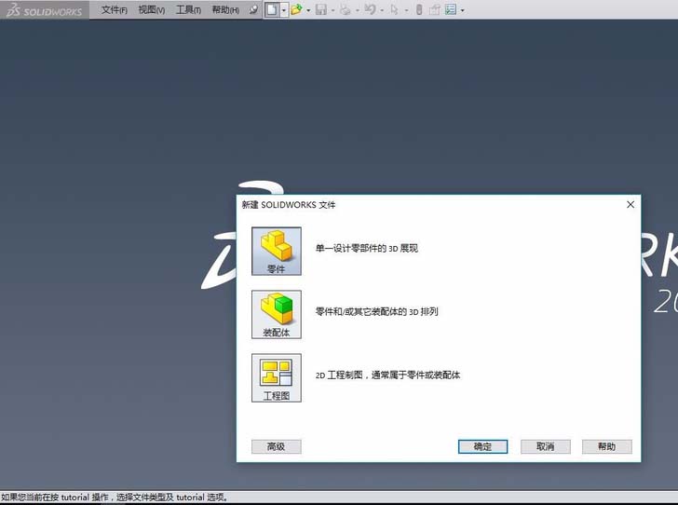Click the File Properties icon
The width and height of the screenshot is (678, 505).
pos(434,9)
